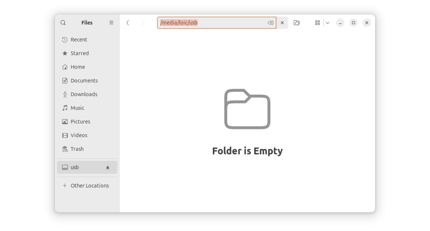Click the search folder icon
Viewport: 430px width, 231px height.
point(296,23)
